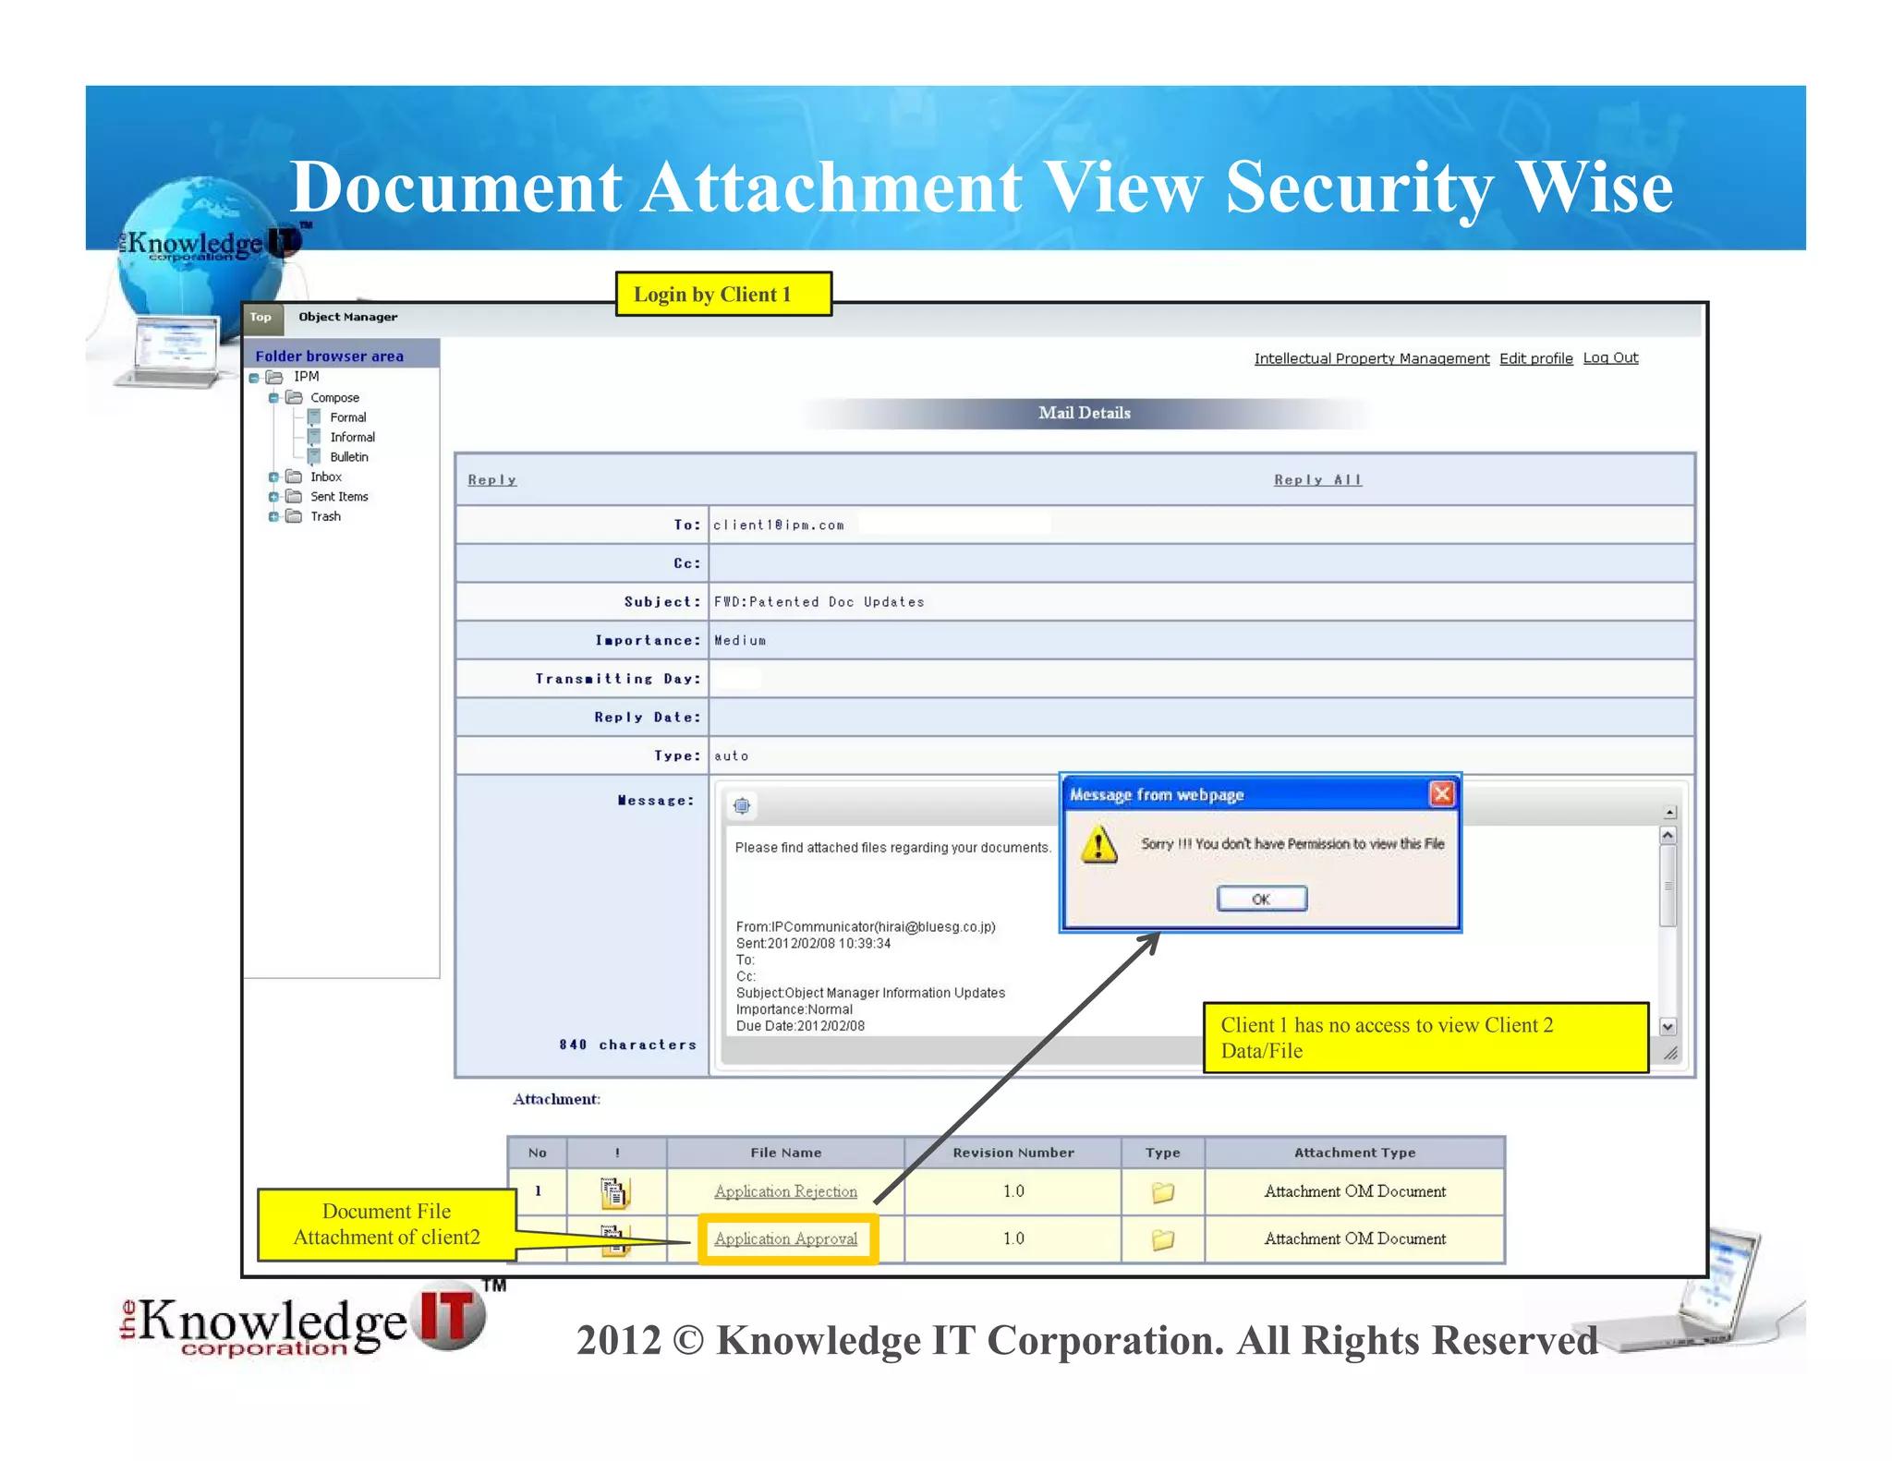
Task: Expand the Sent Items folder node
Action: [273, 497]
